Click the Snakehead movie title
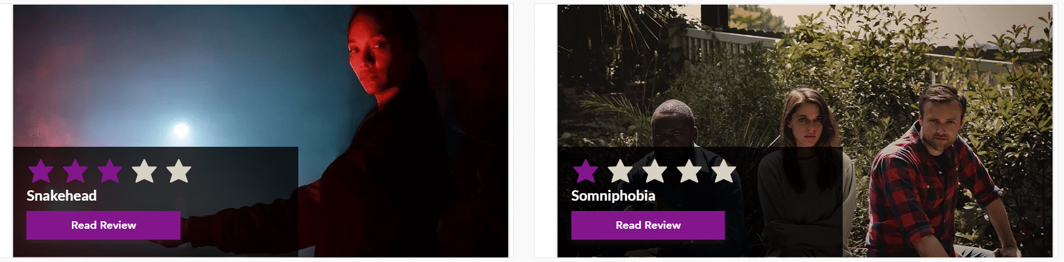This screenshot has width=1064, height=262. pyautogui.click(x=62, y=195)
